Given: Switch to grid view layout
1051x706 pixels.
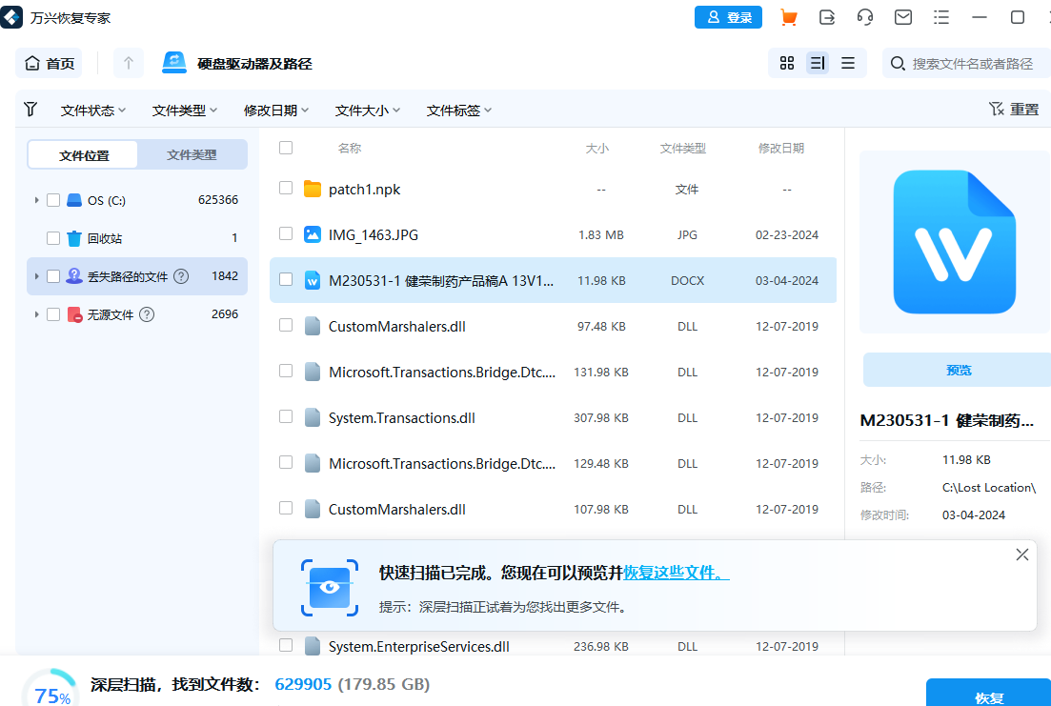Looking at the screenshot, I should pyautogui.click(x=786, y=62).
